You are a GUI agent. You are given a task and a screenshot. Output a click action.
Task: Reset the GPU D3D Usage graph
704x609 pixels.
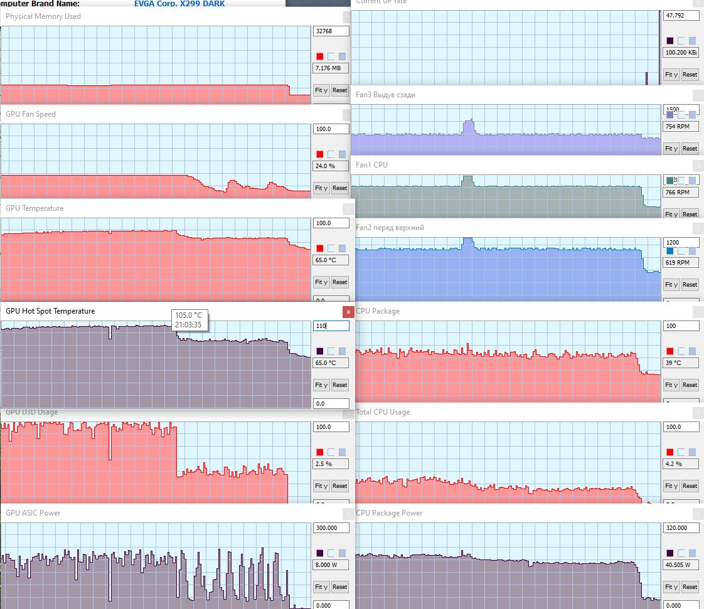pyautogui.click(x=340, y=486)
